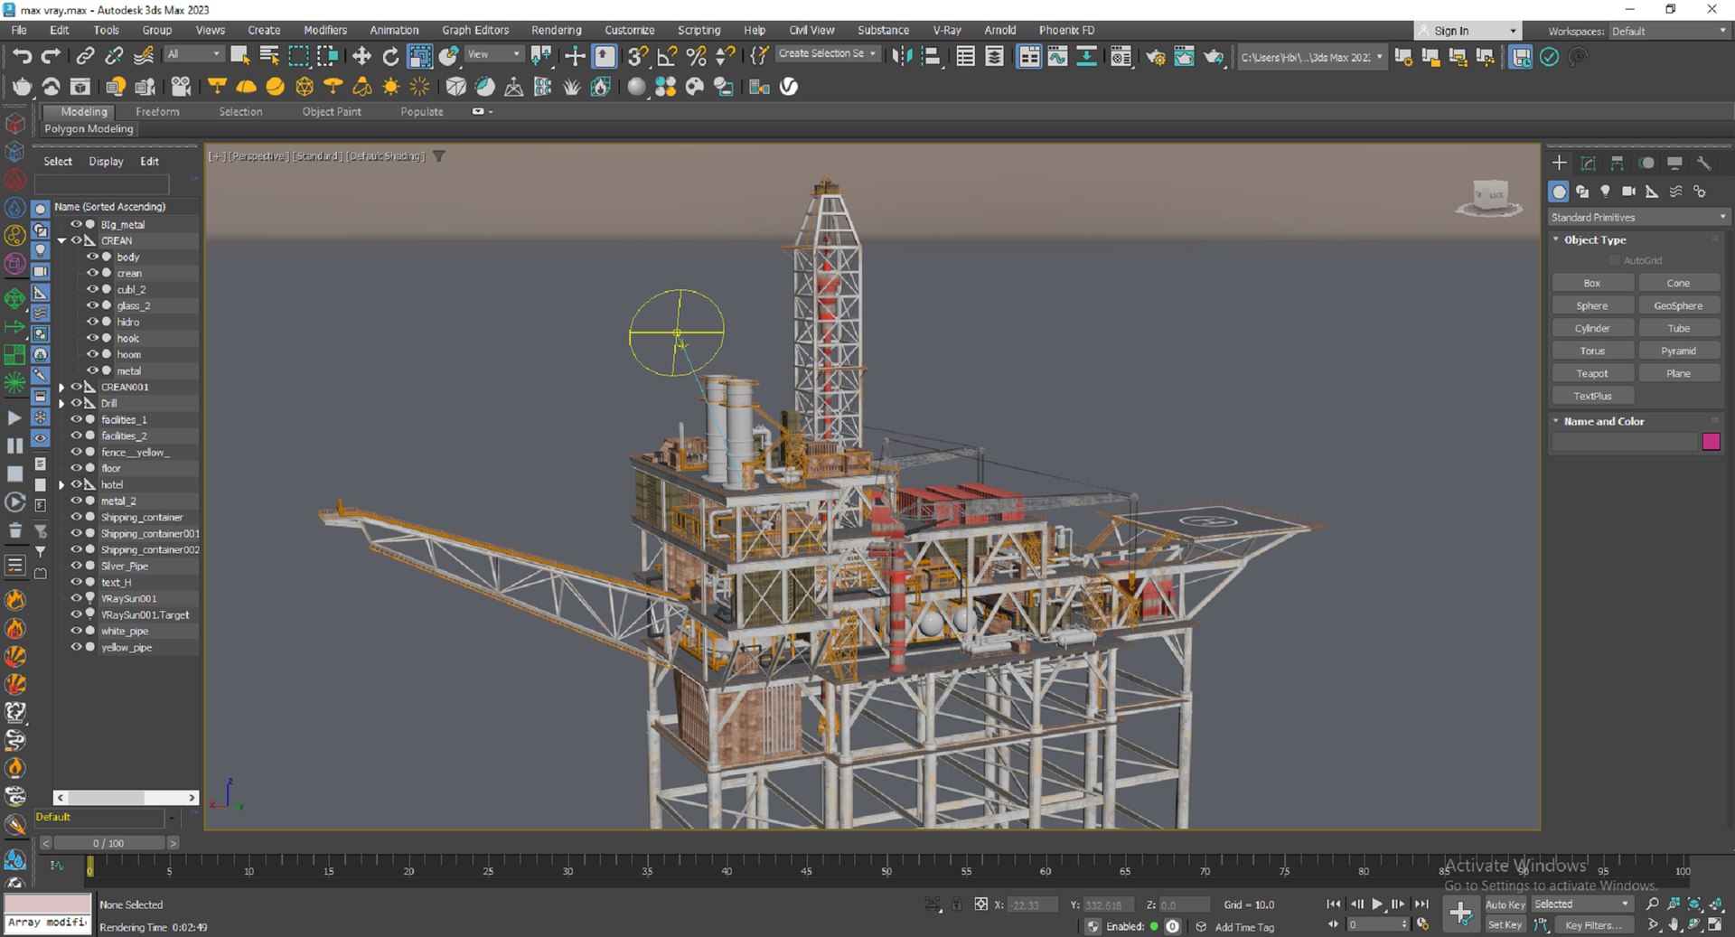The height and width of the screenshot is (937, 1735).
Task: Click the Render Setup teapot icon
Action: point(1155,57)
